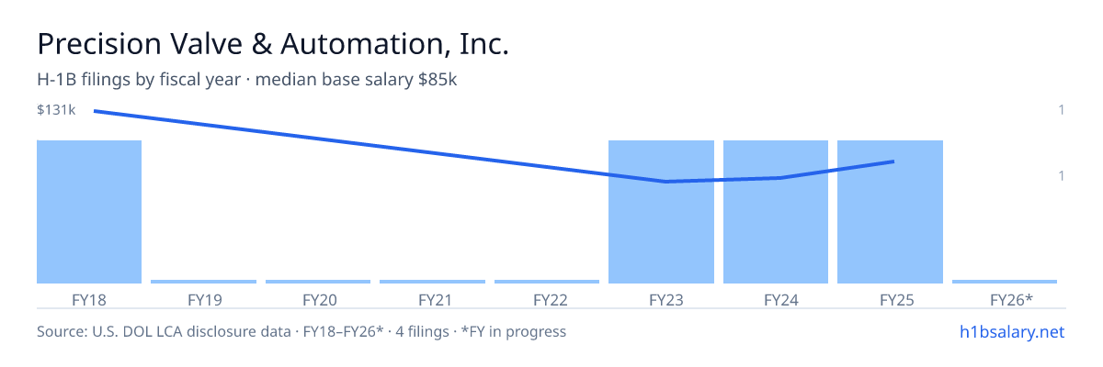Click the FY18 axis label
1103x367 pixels.
89,299
